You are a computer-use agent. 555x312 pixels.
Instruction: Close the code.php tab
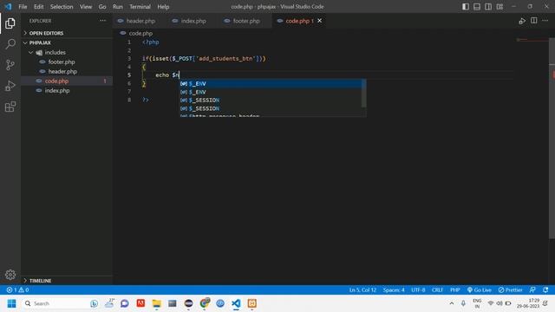[320, 21]
